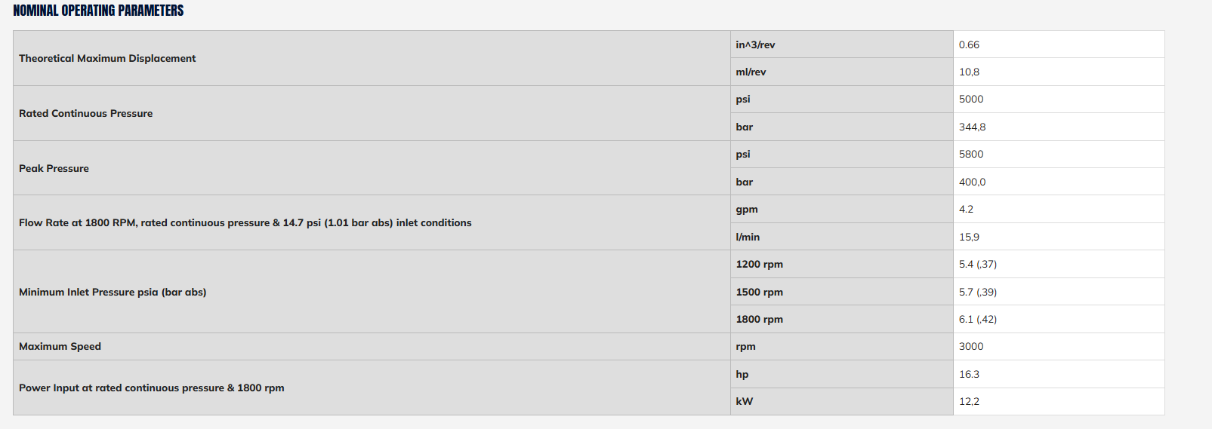The image size is (1212, 429).
Task: Click the ml/rev unit cell
Action: click(x=841, y=72)
